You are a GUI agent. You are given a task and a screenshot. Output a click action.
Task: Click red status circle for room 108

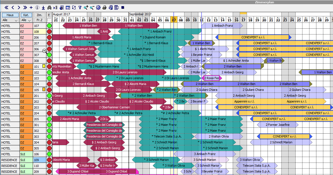point(49,32)
